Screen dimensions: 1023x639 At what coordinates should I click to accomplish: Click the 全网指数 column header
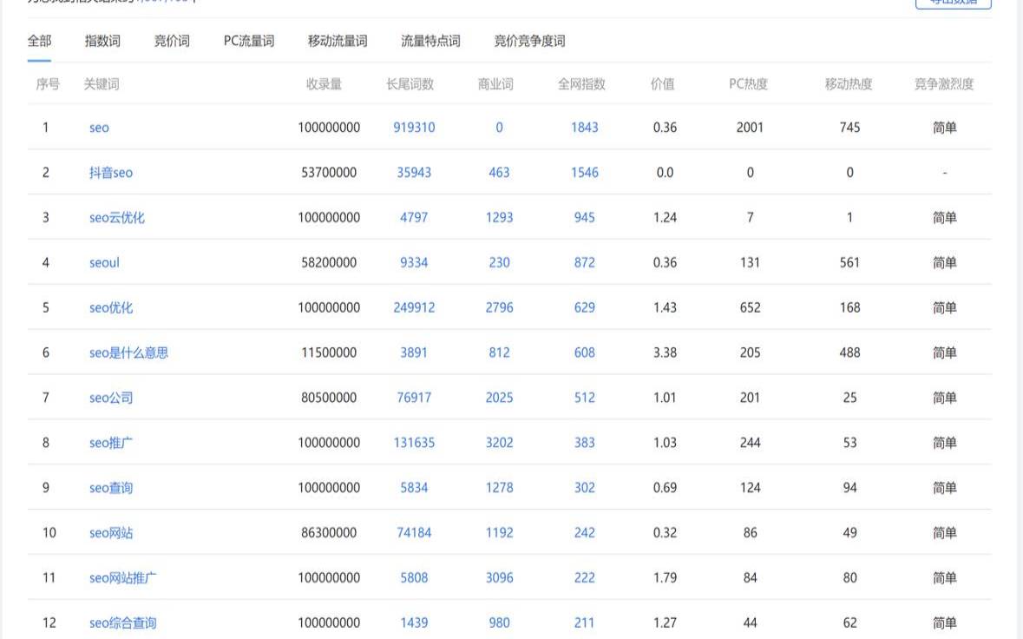point(581,84)
